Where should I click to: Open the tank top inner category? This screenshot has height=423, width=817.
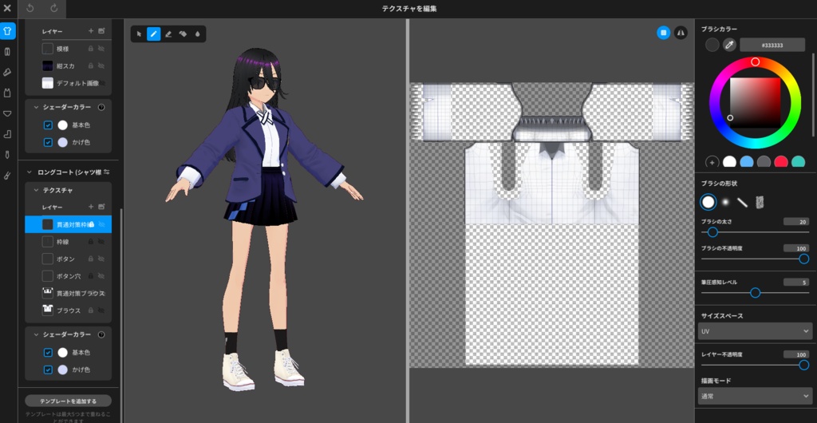(x=7, y=93)
